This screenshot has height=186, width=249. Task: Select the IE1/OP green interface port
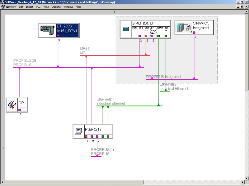tap(158, 36)
